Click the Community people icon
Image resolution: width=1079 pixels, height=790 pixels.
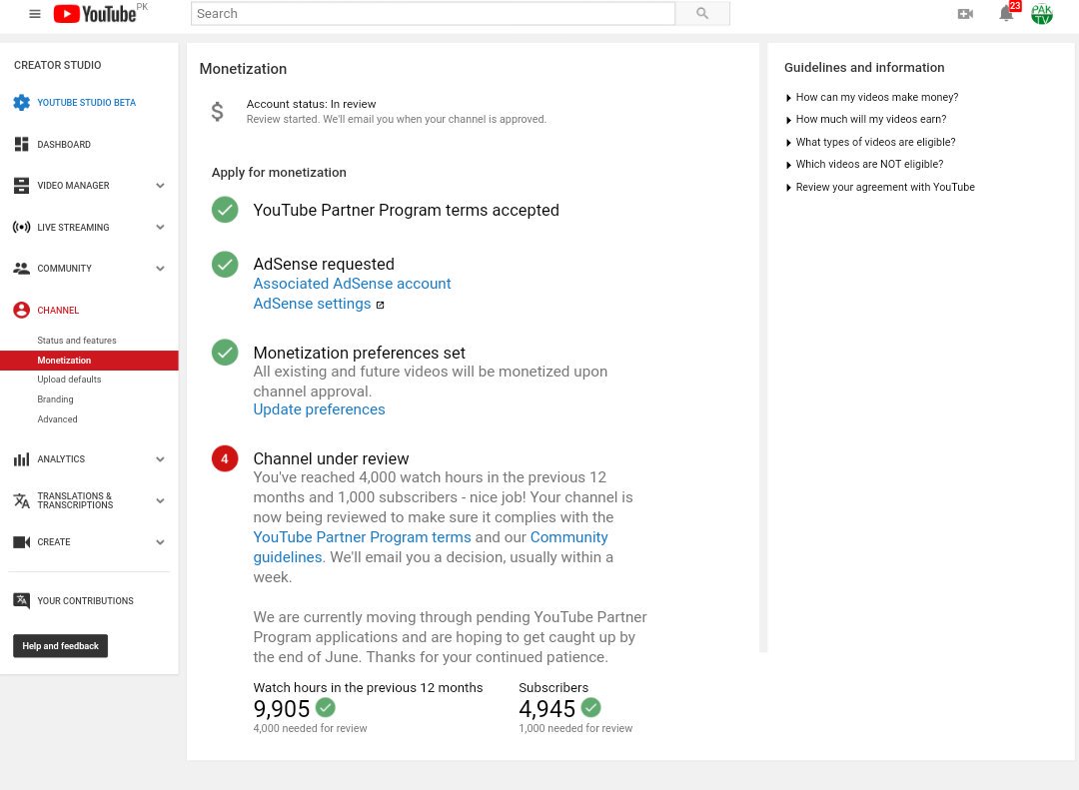pyautogui.click(x=21, y=269)
